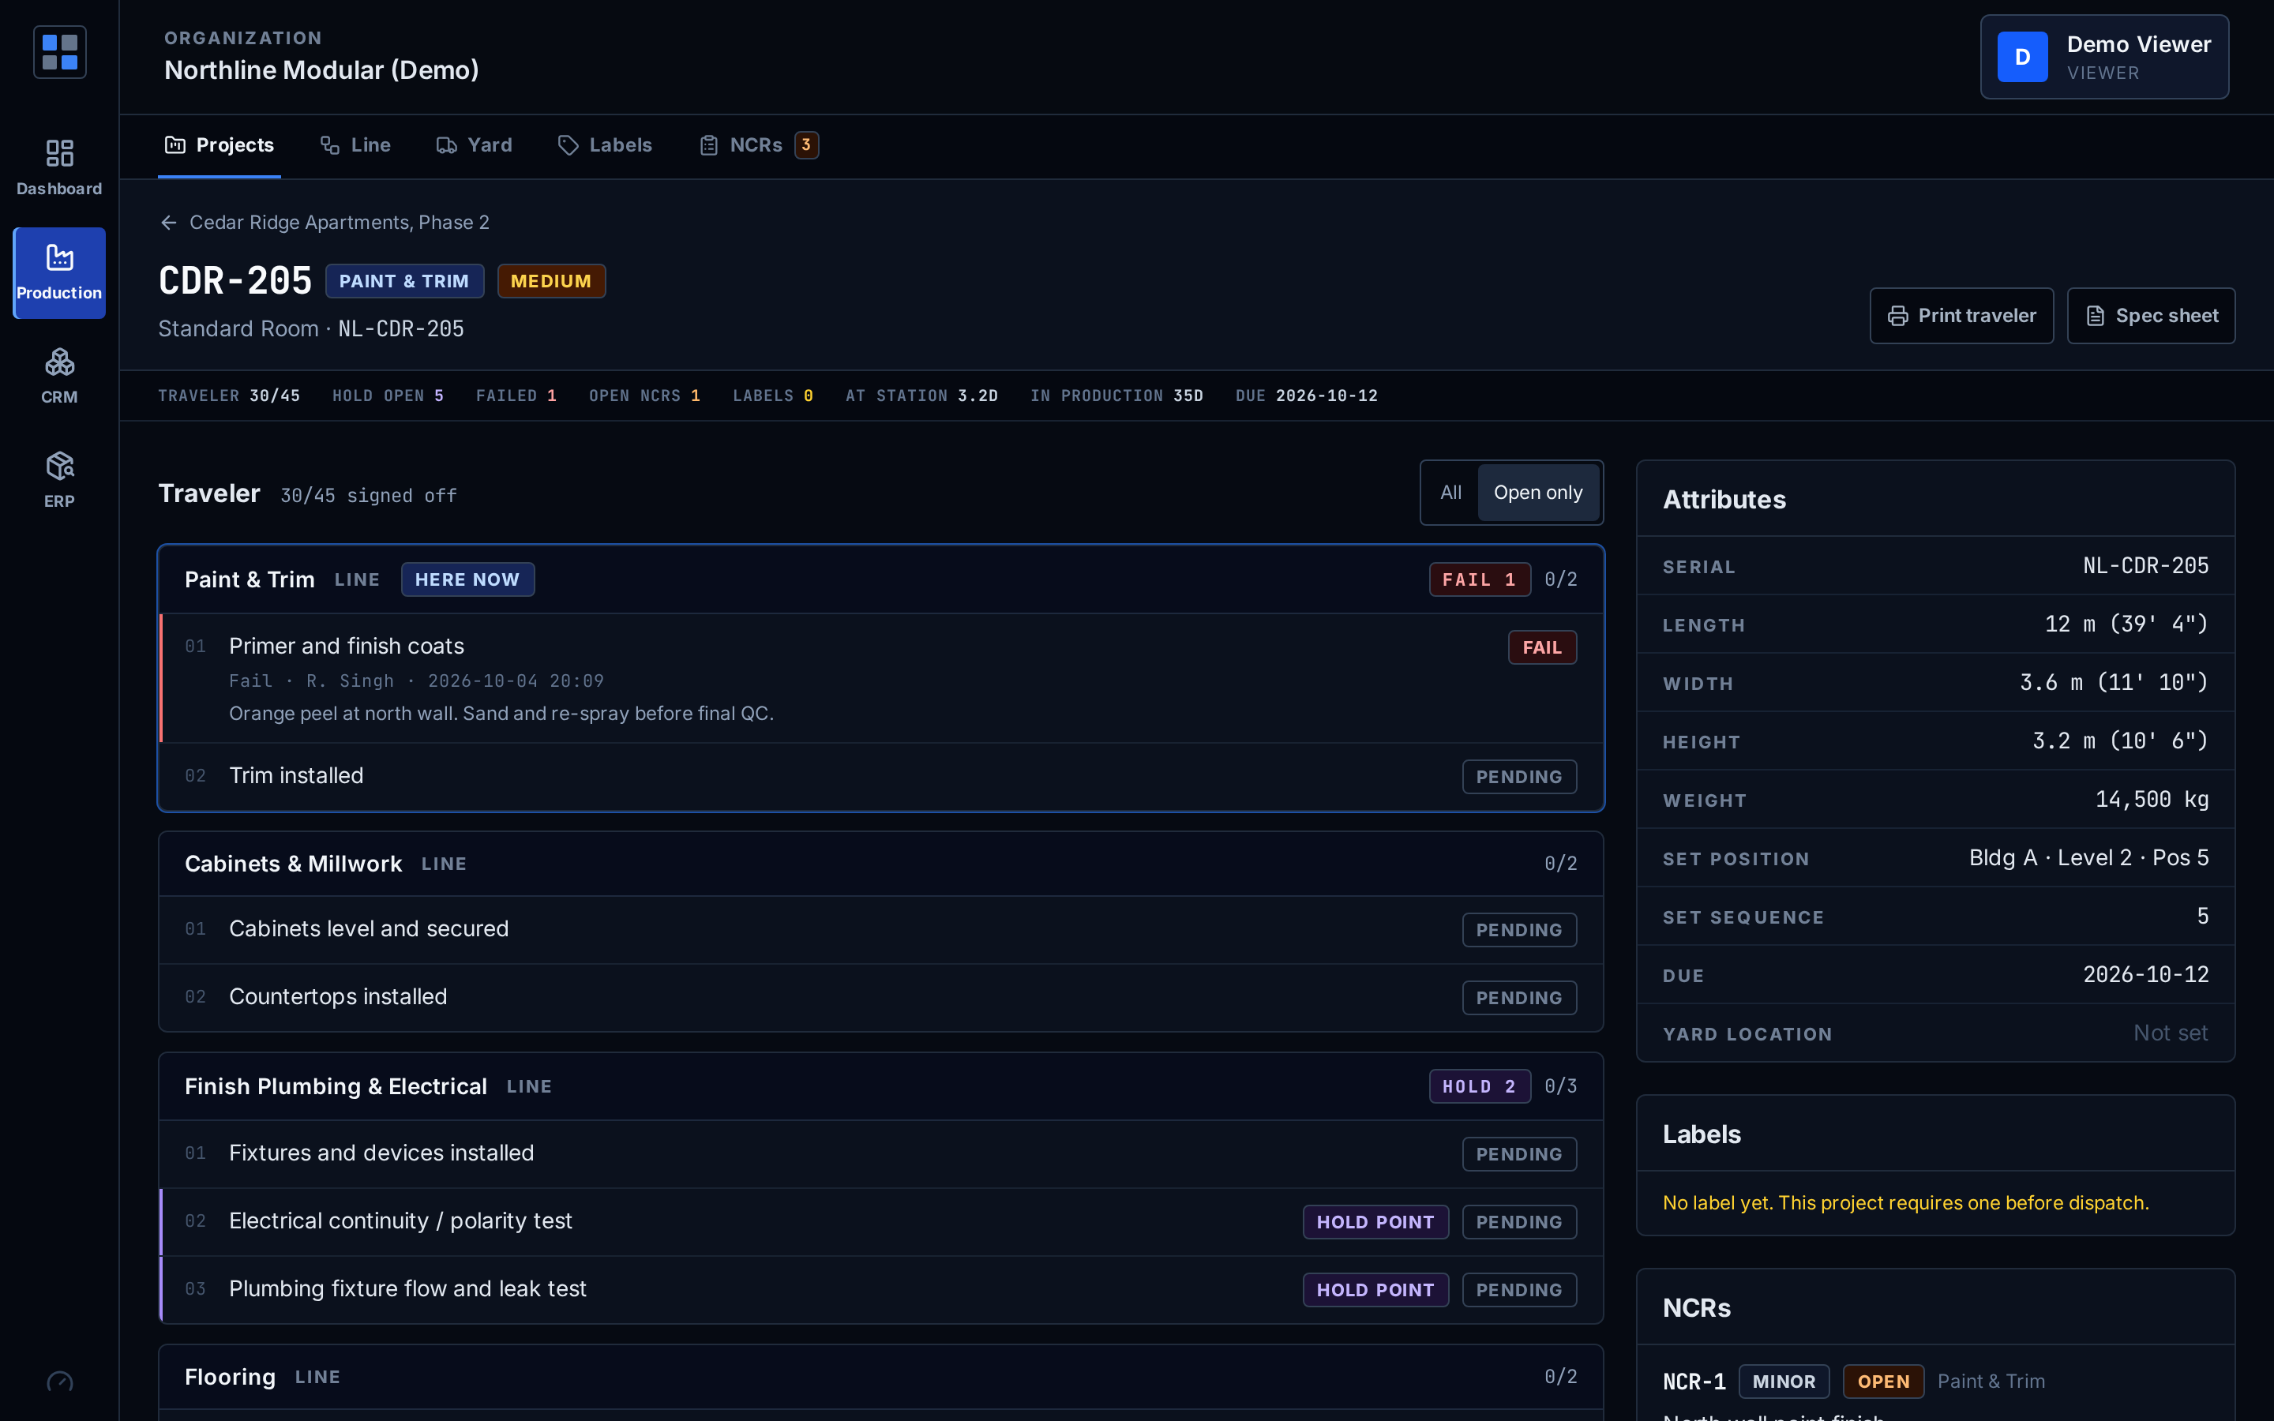Show All traveler steps

click(1450, 493)
